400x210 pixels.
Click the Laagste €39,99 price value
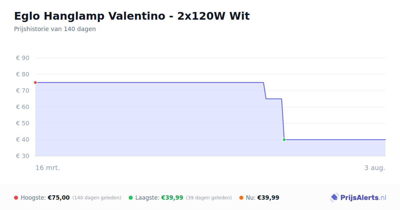click(172, 198)
